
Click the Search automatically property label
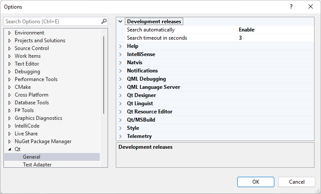coord(151,30)
